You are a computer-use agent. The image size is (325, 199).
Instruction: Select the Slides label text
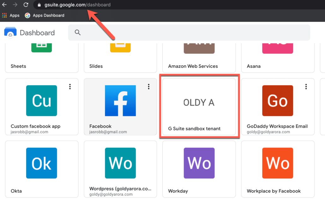point(96,66)
